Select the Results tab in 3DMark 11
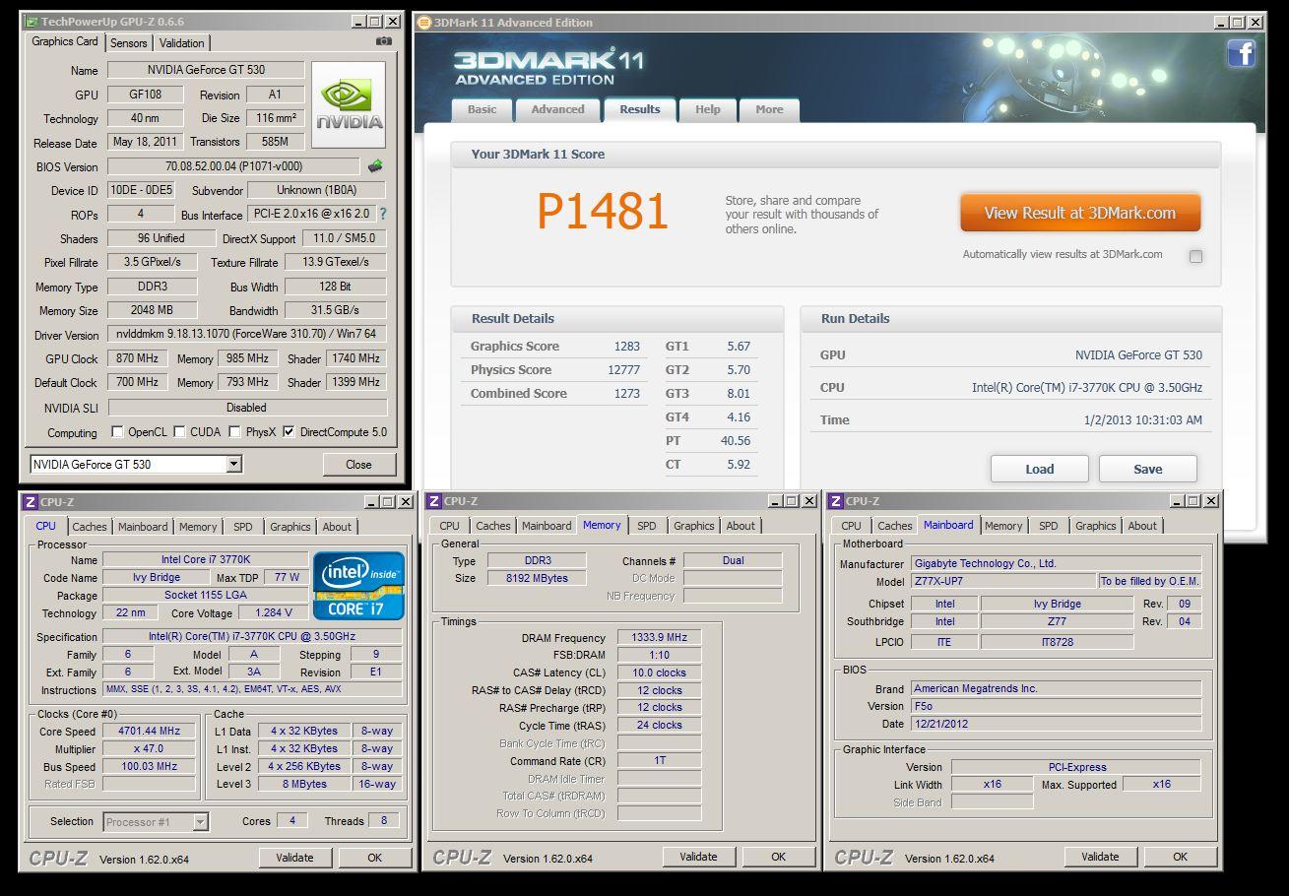Viewport: 1289px width, 896px height. (639, 109)
